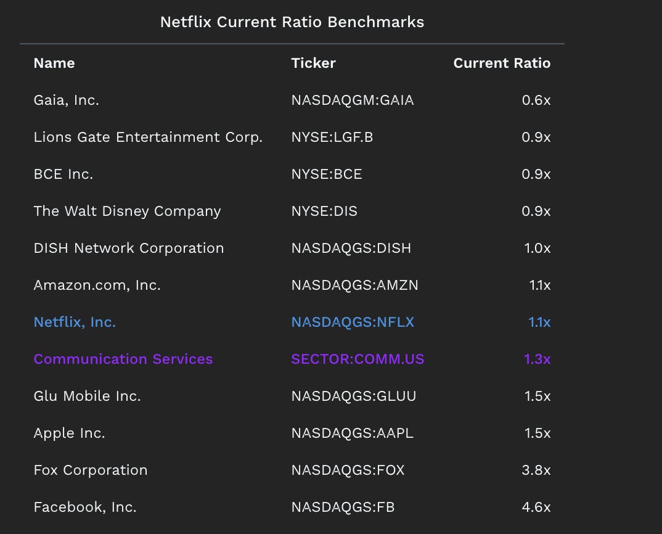Click BCE Inc.'s 0.9x ratio
662x534 pixels.
click(536, 174)
